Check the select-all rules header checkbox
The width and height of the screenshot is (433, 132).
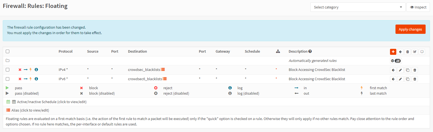click(8, 52)
